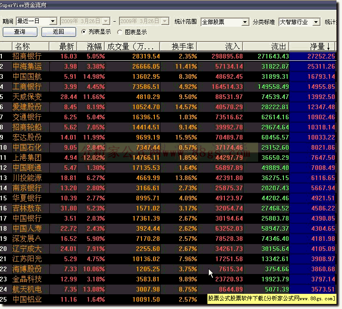Select the 中国石化 stock name
The width and height of the screenshot is (342, 309).
coord(27,147)
